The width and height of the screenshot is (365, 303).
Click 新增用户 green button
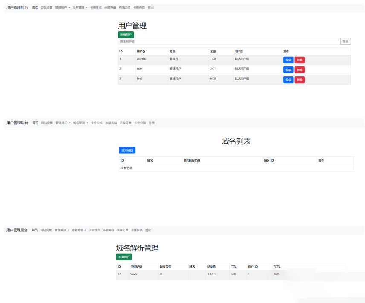tap(126, 35)
